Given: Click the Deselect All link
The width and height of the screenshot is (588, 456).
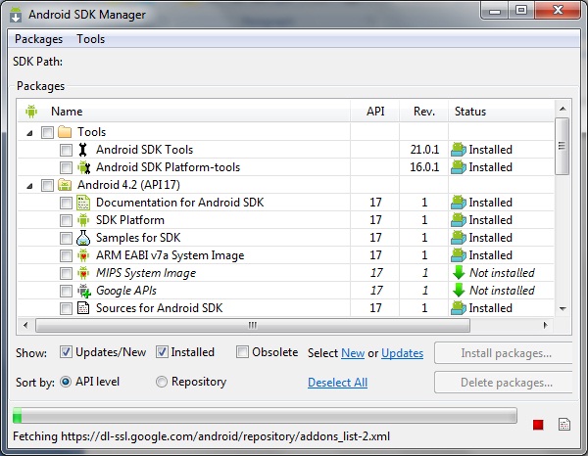Looking at the screenshot, I should tap(337, 383).
